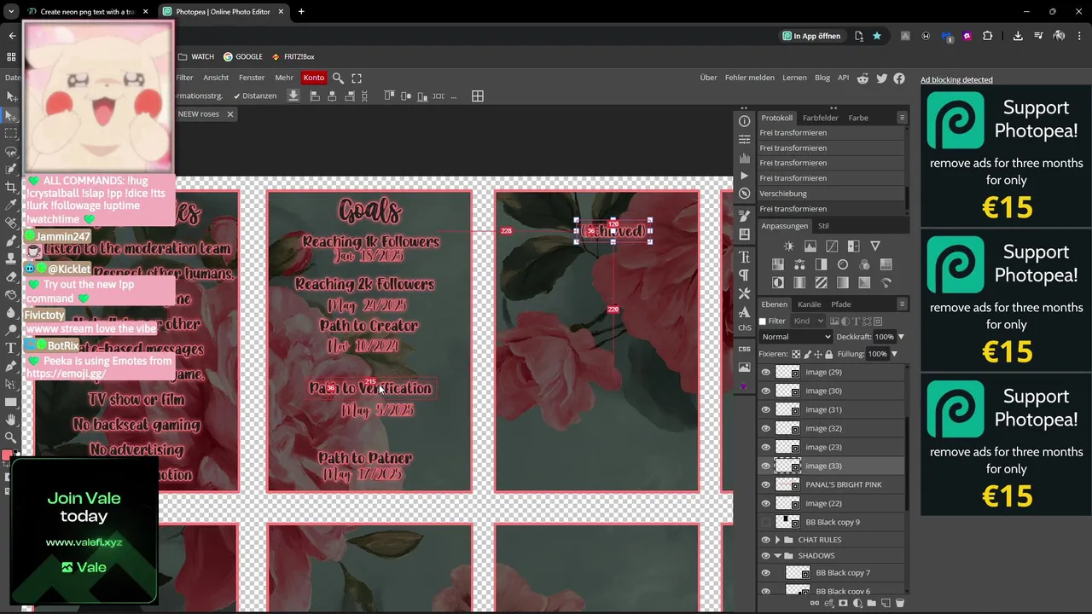Image resolution: width=1092 pixels, height=614 pixels.
Task: Click the foreground color swatch
Action: pos(7,455)
